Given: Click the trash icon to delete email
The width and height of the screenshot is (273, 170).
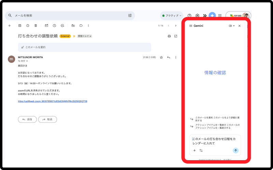Looking at the screenshot, I should 36,26.
